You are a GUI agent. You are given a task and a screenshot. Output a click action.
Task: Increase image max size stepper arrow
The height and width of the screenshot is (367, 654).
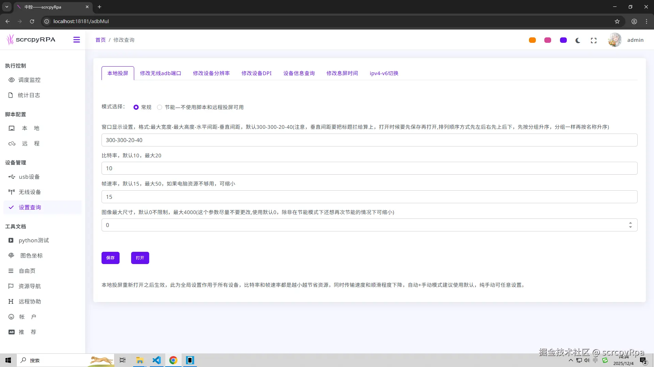(630, 223)
